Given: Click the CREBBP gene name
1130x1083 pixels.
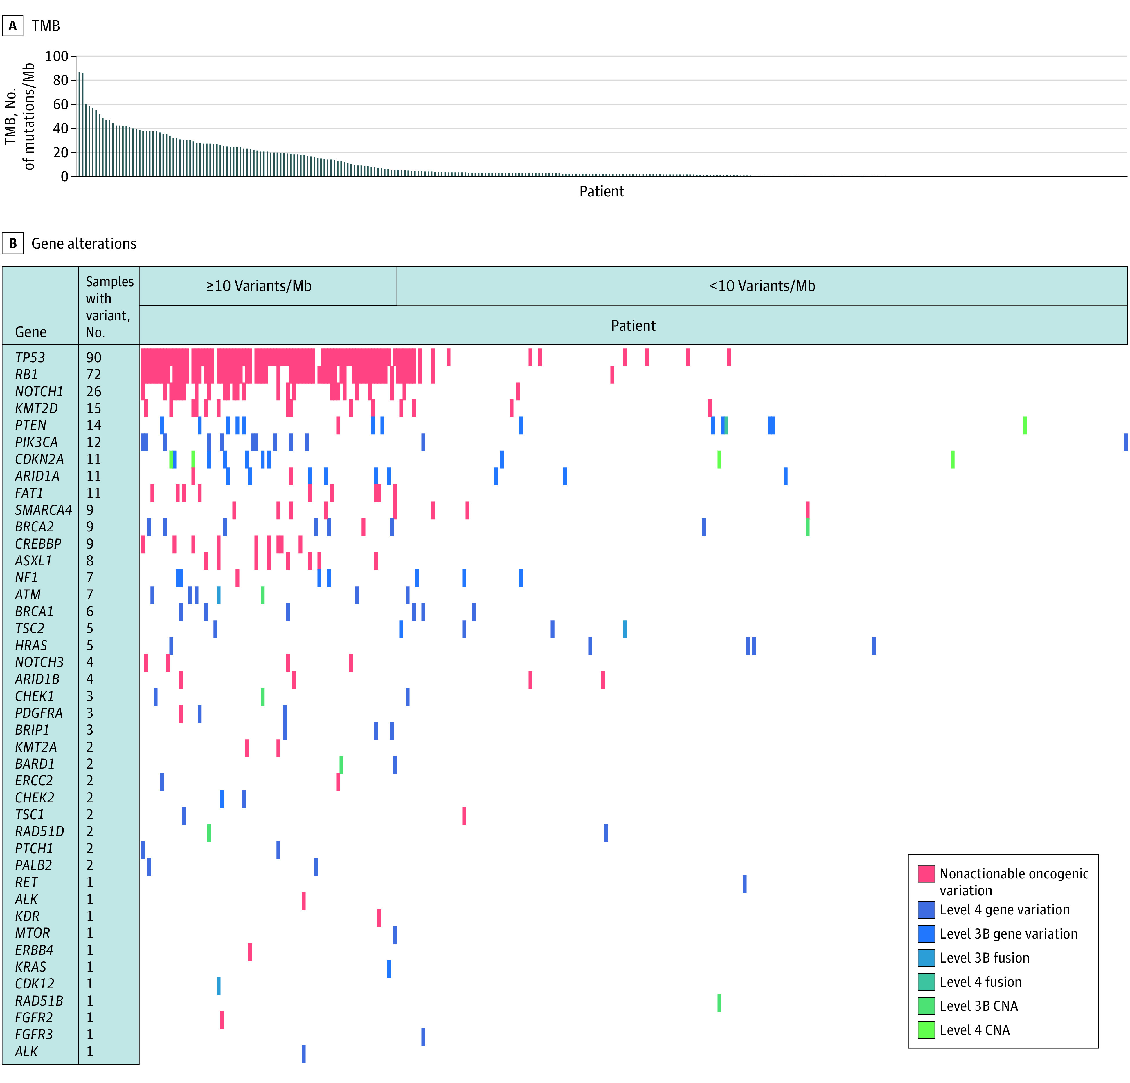Looking at the screenshot, I should (38, 544).
